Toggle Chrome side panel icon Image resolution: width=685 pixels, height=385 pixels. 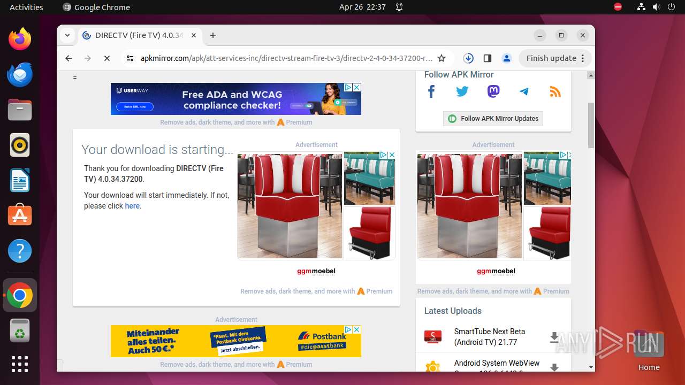[488, 58]
